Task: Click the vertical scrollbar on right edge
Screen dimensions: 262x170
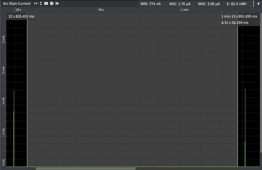Action: coord(261,83)
